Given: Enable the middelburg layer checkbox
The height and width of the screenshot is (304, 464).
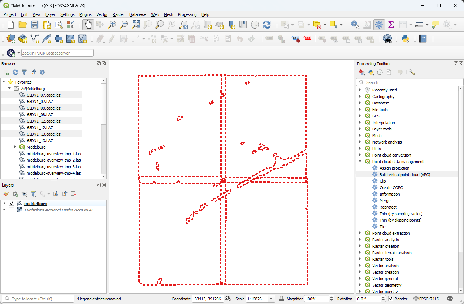Looking at the screenshot, I should tap(11, 203).
